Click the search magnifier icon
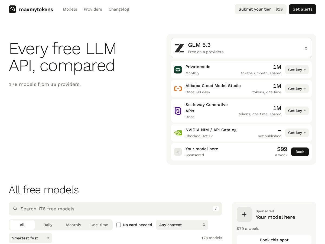 coord(15,208)
